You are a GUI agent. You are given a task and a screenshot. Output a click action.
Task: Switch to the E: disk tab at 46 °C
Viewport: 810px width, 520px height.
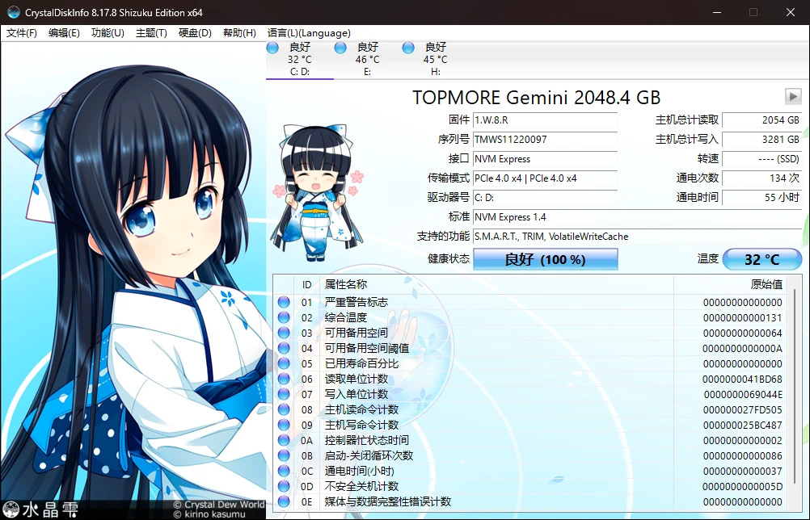tap(367, 60)
